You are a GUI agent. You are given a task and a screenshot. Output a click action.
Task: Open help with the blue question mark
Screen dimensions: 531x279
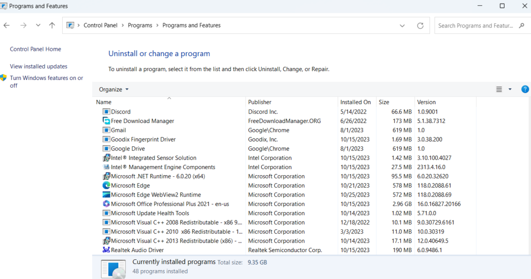coord(525,89)
